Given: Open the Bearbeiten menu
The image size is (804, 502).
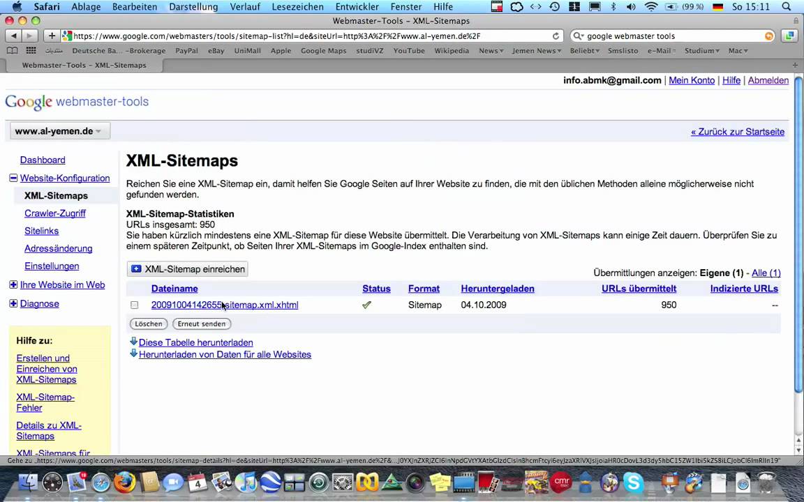Looking at the screenshot, I should (135, 7).
